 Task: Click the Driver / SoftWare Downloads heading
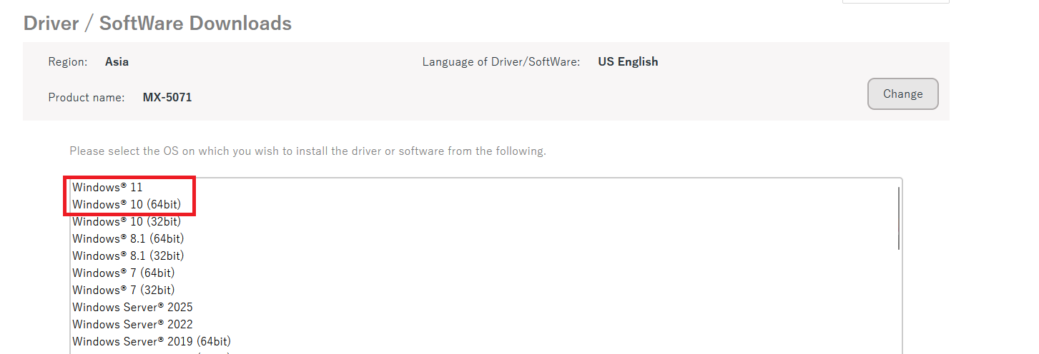pyautogui.click(x=157, y=23)
